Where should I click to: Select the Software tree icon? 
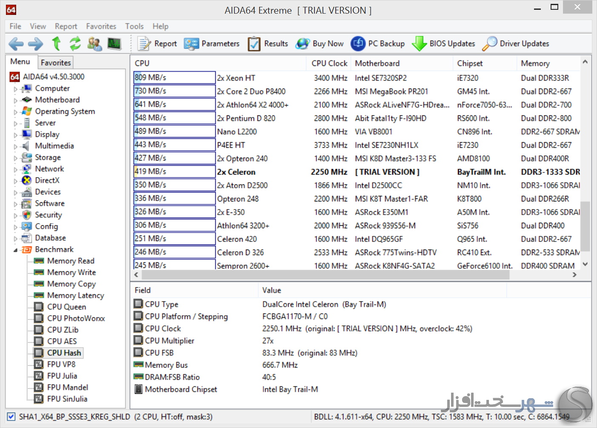(x=27, y=203)
